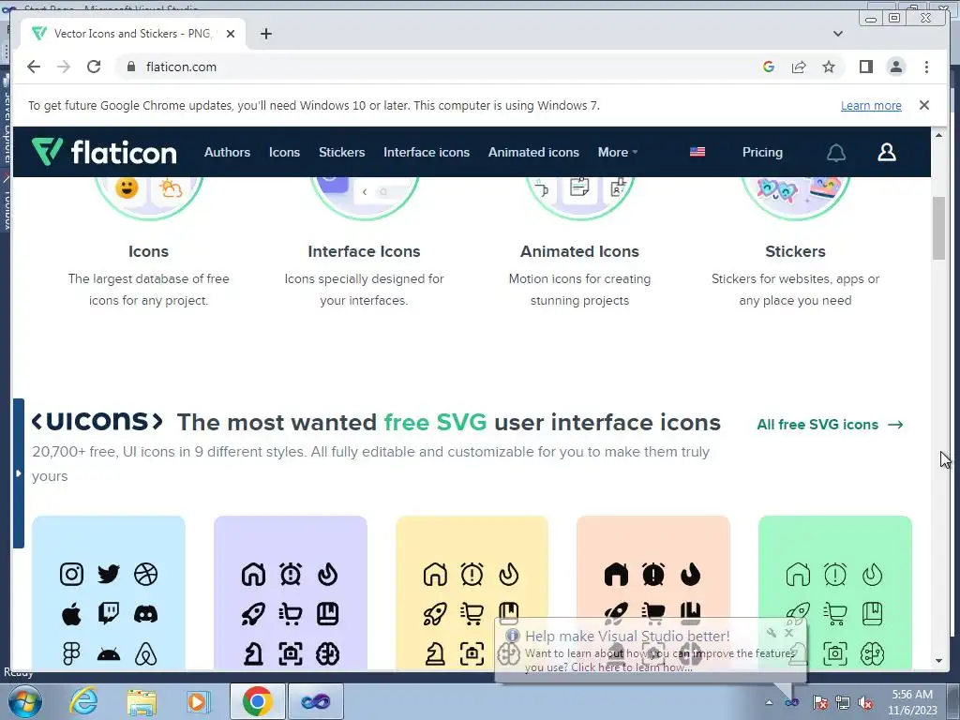Click the scrollbar down arrow
The image size is (960, 720).
coord(938,661)
